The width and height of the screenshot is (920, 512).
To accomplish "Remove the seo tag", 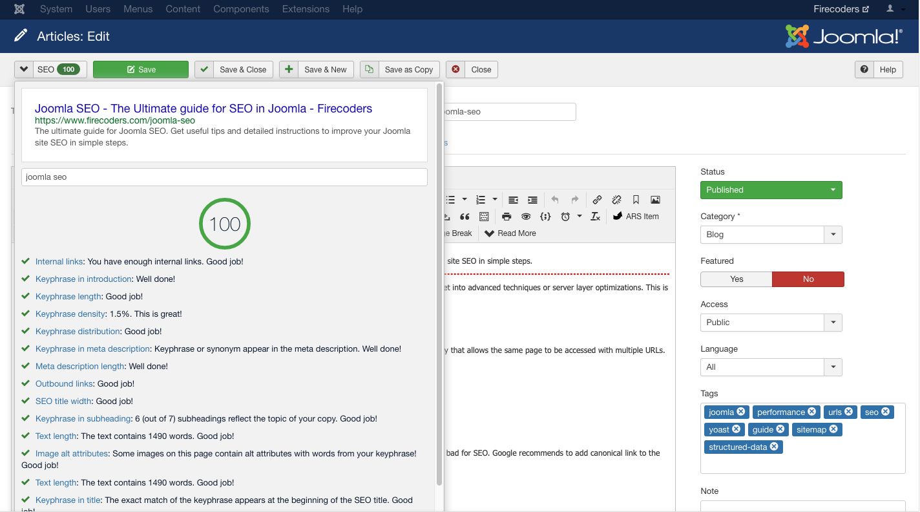I will pos(886,412).
